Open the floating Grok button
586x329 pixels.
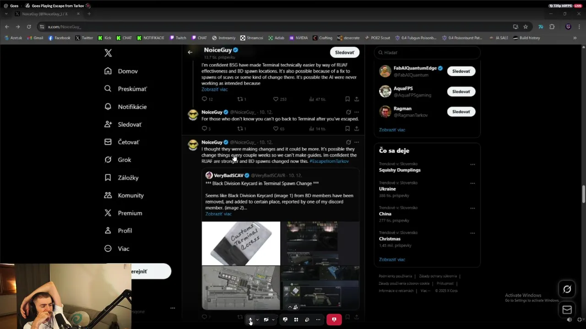click(567, 289)
